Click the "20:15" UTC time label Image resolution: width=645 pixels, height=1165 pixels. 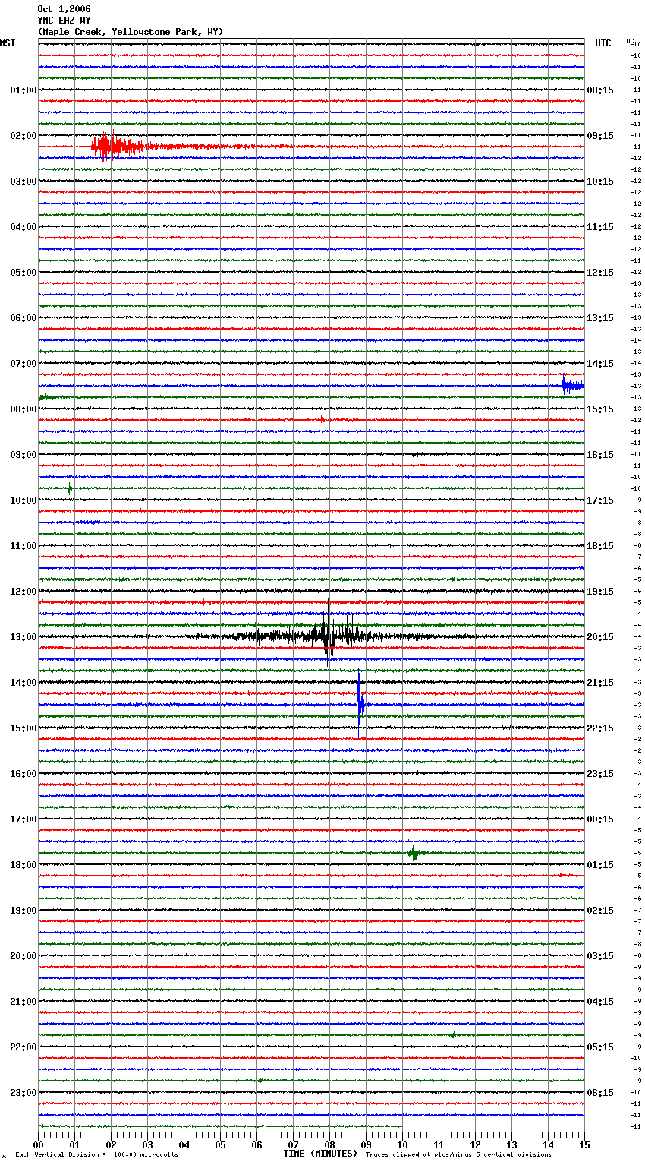tap(600, 637)
